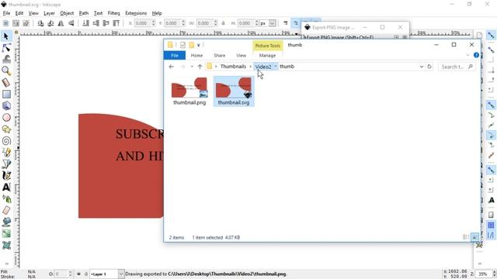The height and width of the screenshot is (279, 497).
Task: Select the Selector arrow tool in Inkscape
Action: 6,36
